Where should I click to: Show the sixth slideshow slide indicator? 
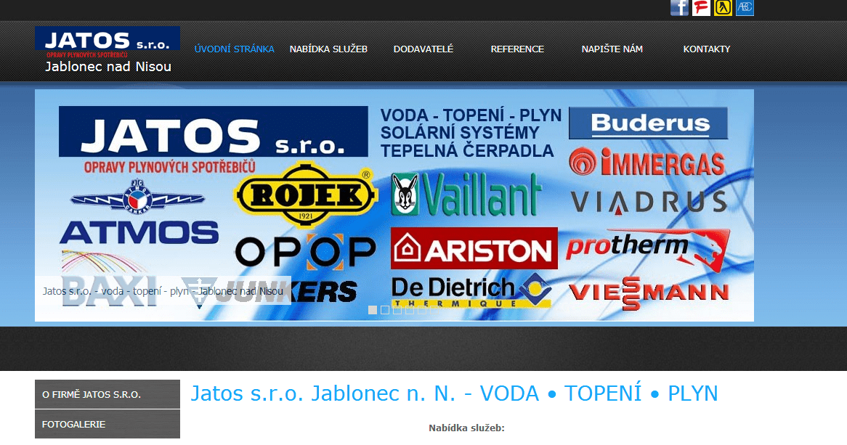click(434, 310)
